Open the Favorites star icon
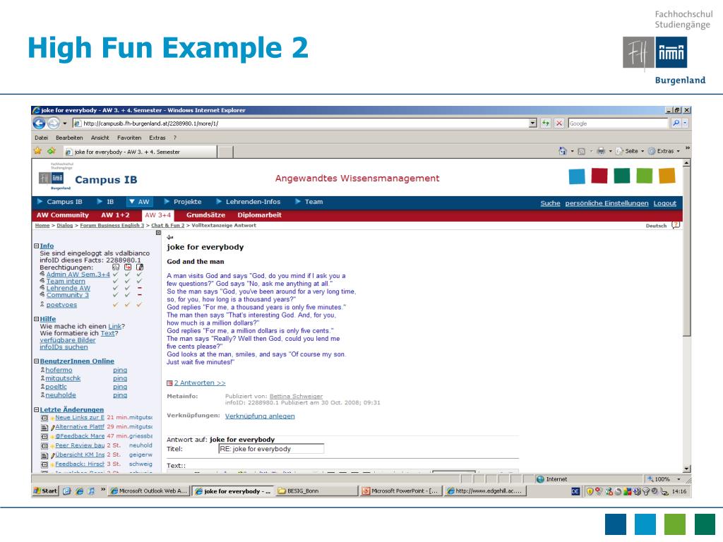723x542 pixels. [38, 151]
